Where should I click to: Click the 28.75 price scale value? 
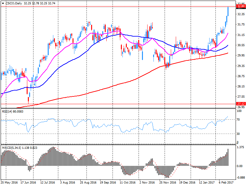pos(241,76)
